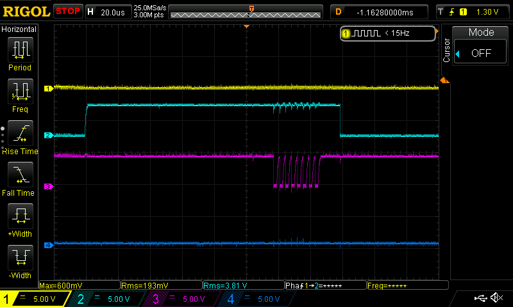Click the 3.00M pts memory depth text
Screen dimensions: 513x307
coord(149,15)
